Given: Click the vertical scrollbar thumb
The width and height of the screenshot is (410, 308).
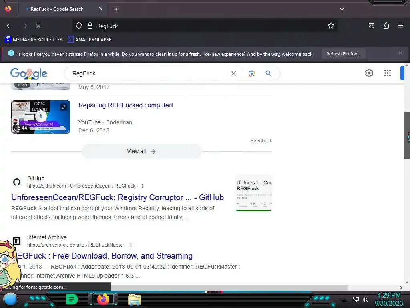Looking at the screenshot, I should point(407,136).
